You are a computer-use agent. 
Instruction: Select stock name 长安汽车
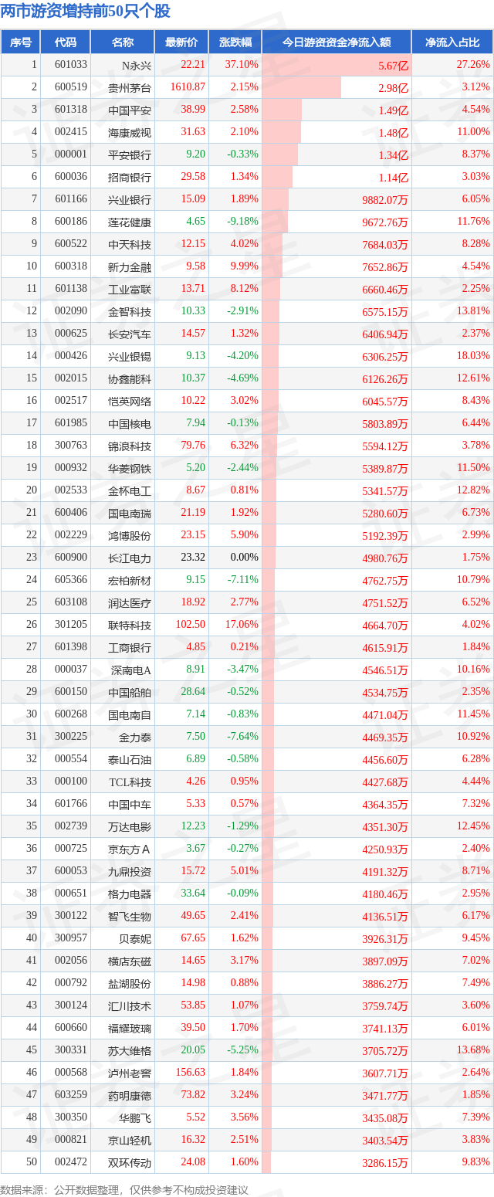point(130,334)
